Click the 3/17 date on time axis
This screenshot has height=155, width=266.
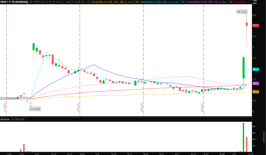point(130,154)
